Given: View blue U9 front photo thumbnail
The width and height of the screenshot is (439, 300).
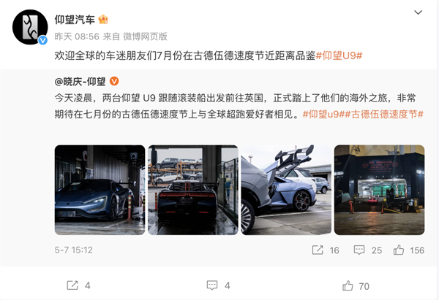Looking at the screenshot, I should [100, 190].
